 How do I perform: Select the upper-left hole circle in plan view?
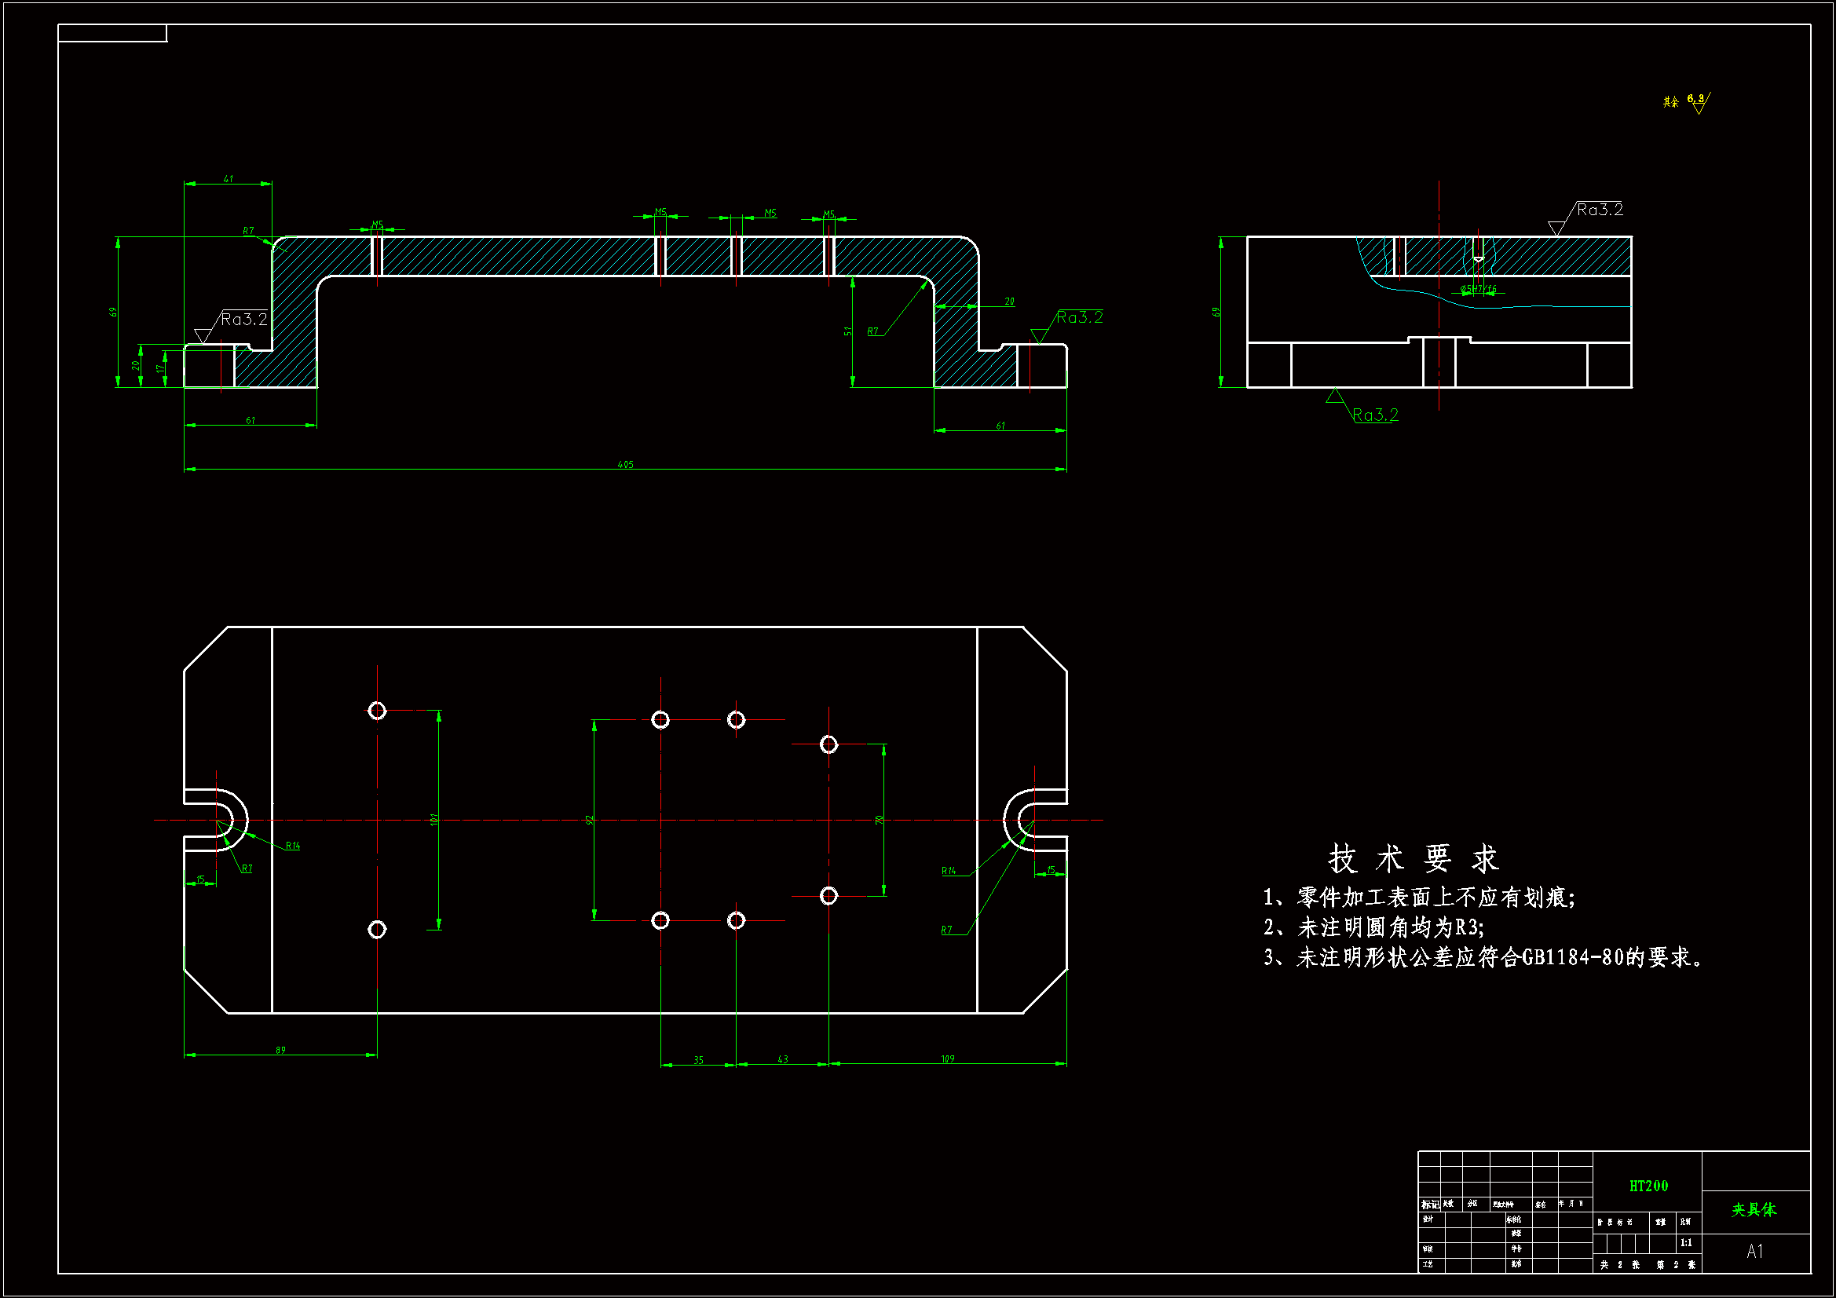pos(377,710)
